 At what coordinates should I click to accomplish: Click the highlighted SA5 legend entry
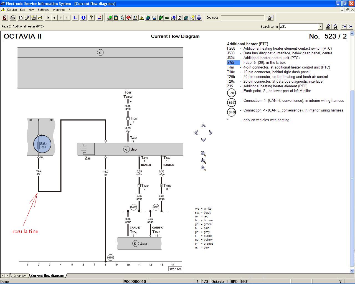(x=233, y=63)
